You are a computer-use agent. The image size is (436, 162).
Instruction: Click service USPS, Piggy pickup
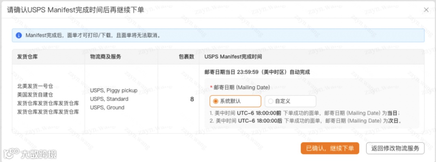click(114, 90)
